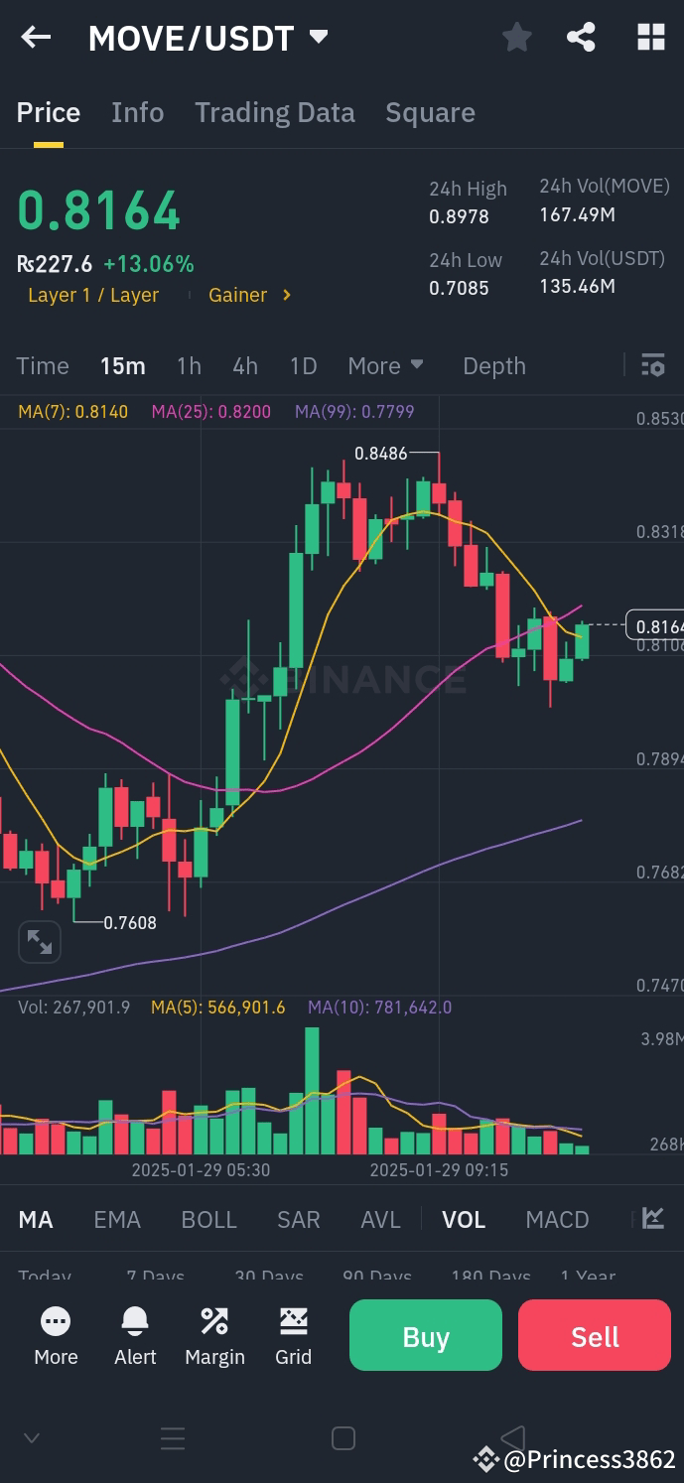This screenshot has width=684, height=1483.
Task: Expand chart to fullscreen
Action: tap(40, 941)
